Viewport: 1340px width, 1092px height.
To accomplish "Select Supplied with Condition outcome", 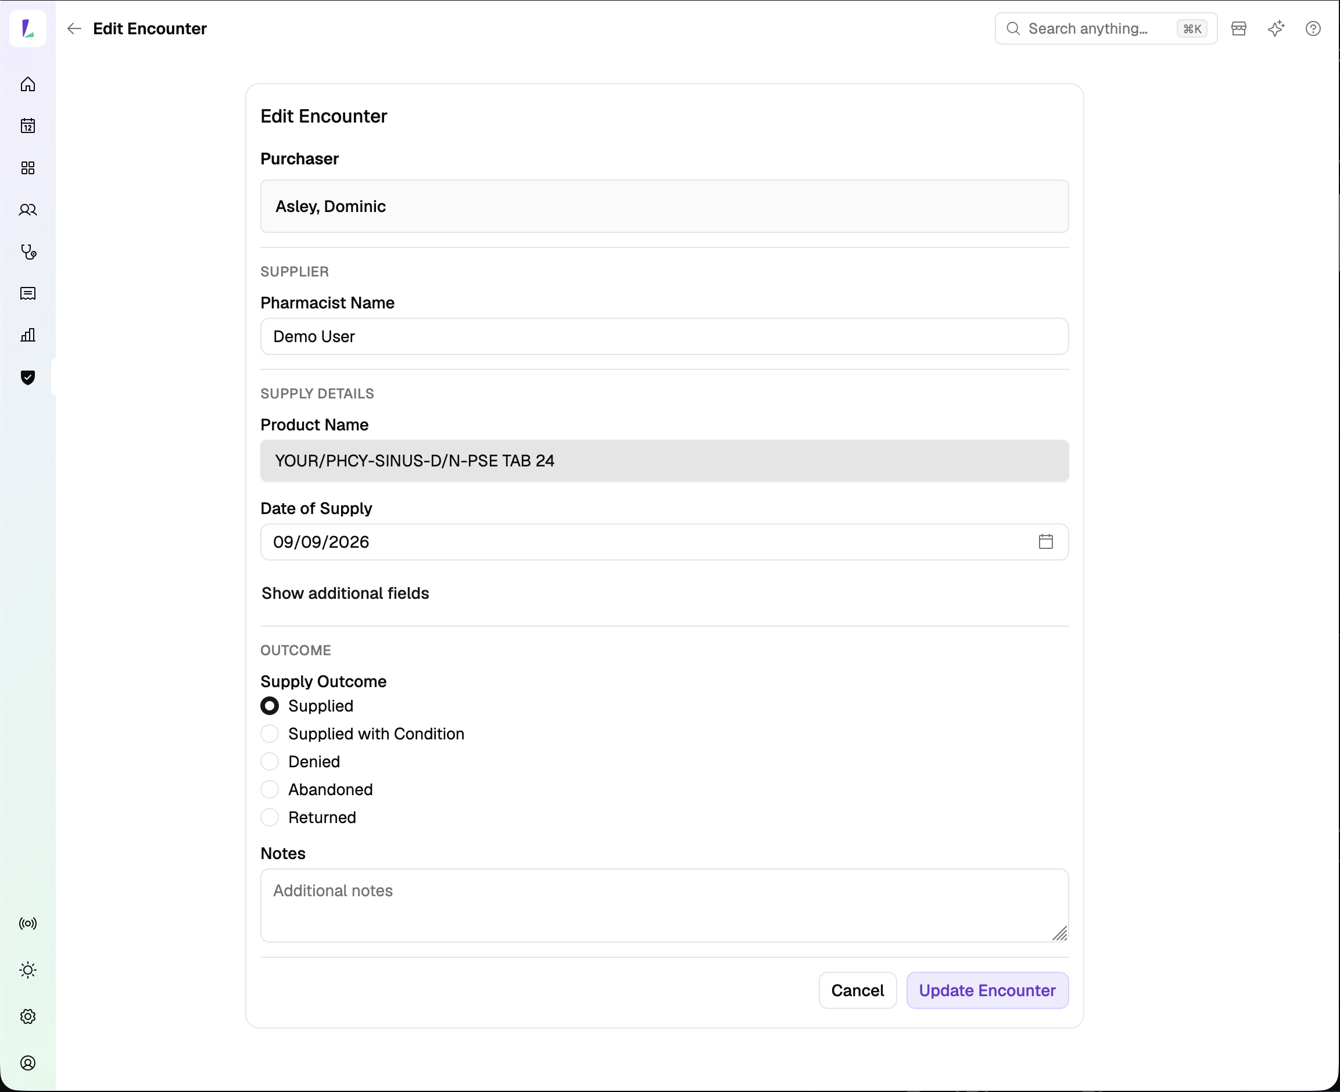I will (270, 734).
